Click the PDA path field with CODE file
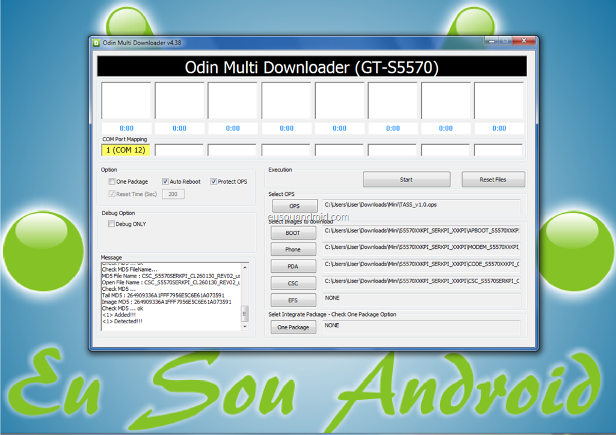Image resolution: width=616 pixels, height=435 pixels. tap(422, 265)
